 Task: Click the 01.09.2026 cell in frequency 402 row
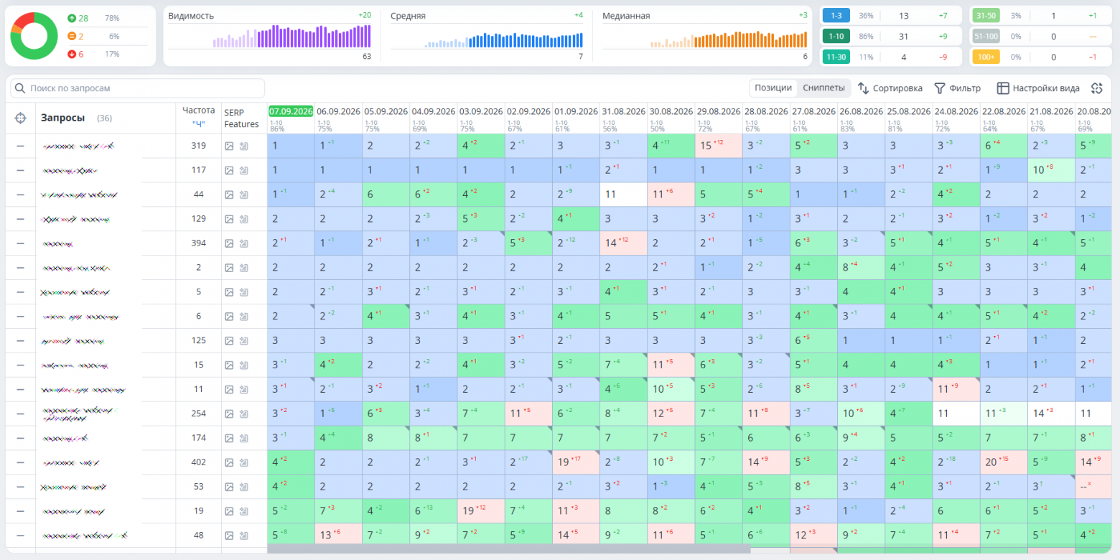[576, 463]
